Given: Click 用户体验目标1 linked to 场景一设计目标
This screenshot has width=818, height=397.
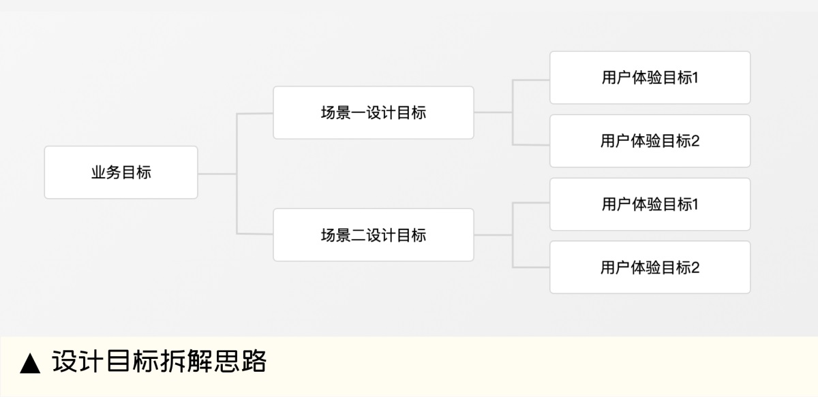Looking at the screenshot, I should tap(650, 78).
